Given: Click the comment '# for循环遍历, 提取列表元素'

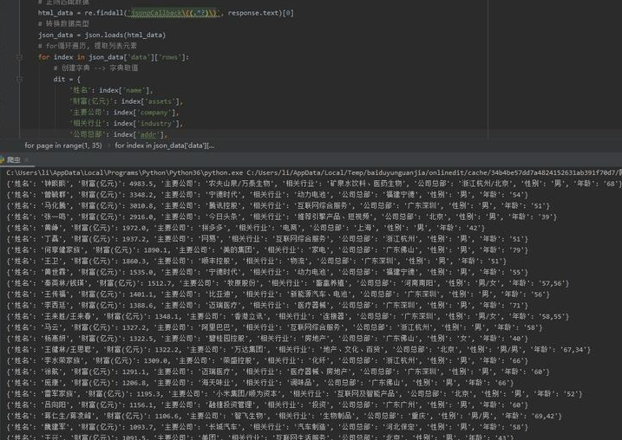Looking at the screenshot, I should (88, 46).
